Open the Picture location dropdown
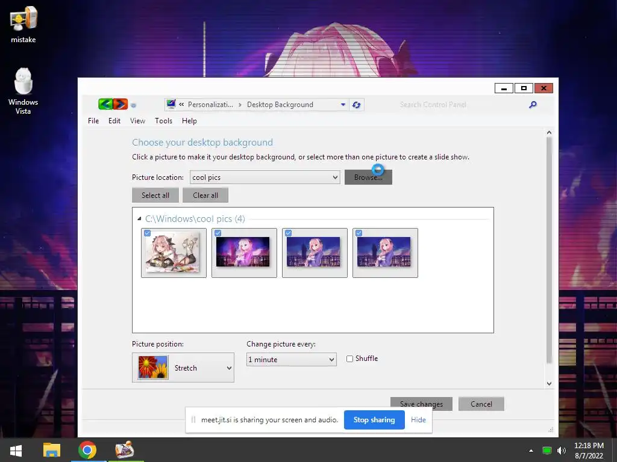 (x=265, y=177)
